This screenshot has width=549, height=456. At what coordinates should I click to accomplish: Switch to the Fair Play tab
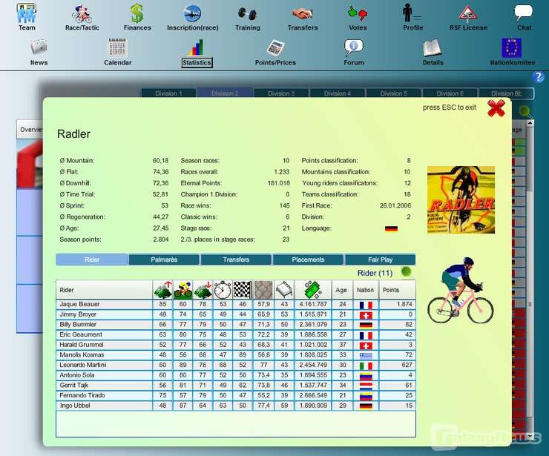pos(381,260)
